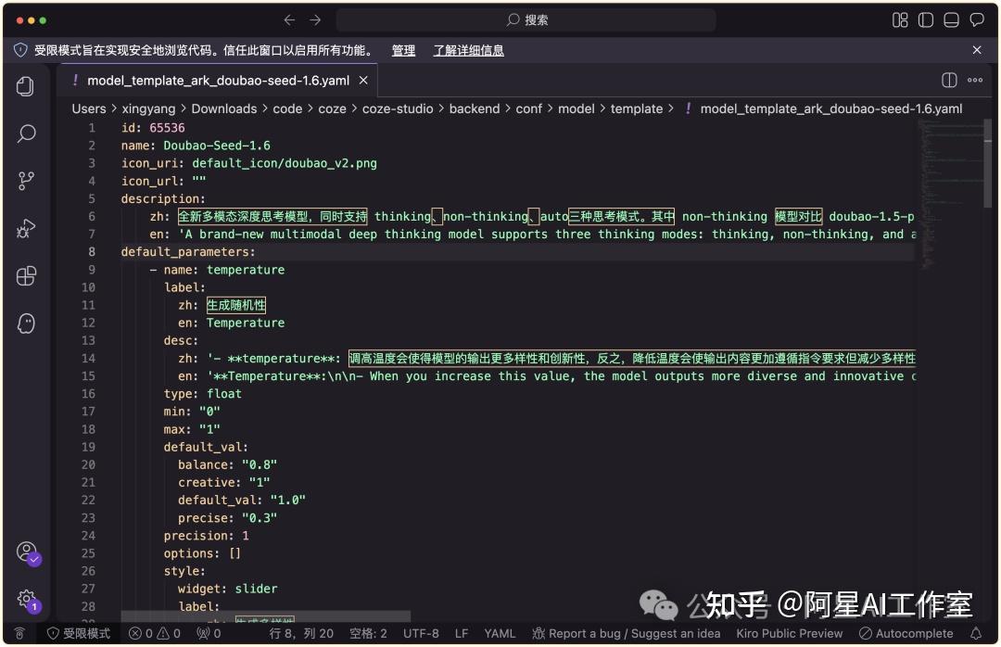The width and height of the screenshot is (1001, 647).
Task: Click the 'icon_uri: default_icon/doubao_v2.png' line
Action: coord(249,163)
